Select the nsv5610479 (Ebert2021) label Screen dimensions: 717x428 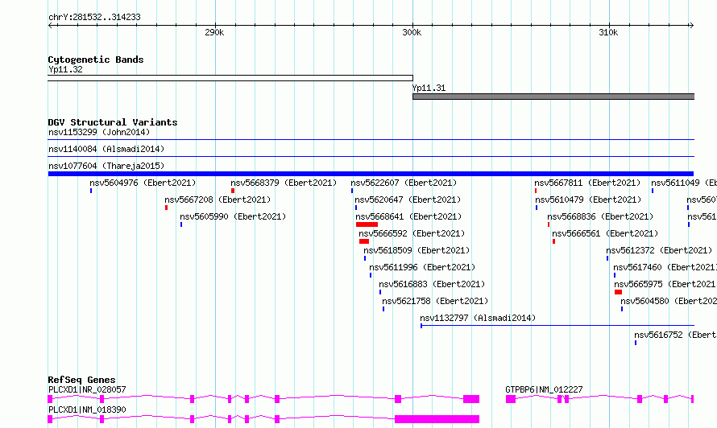click(588, 200)
